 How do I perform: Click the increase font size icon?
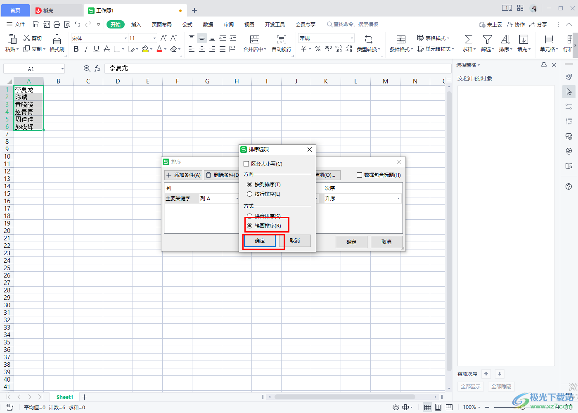(163, 38)
